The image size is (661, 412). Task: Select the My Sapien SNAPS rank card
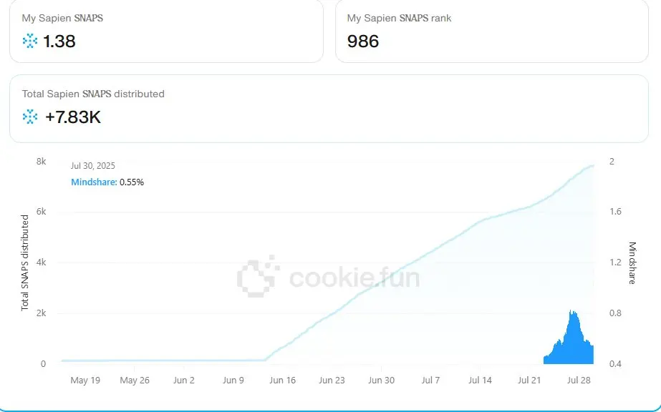coord(491,30)
